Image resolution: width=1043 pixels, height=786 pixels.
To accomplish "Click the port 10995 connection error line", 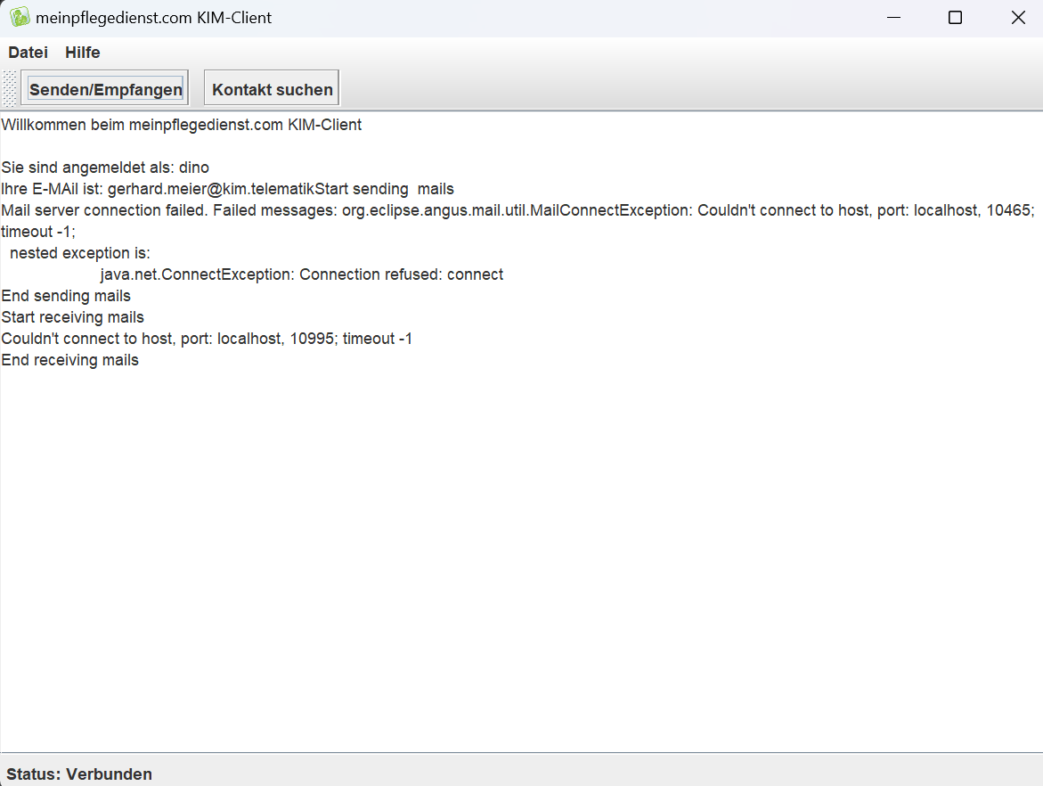I will [207, 339].
